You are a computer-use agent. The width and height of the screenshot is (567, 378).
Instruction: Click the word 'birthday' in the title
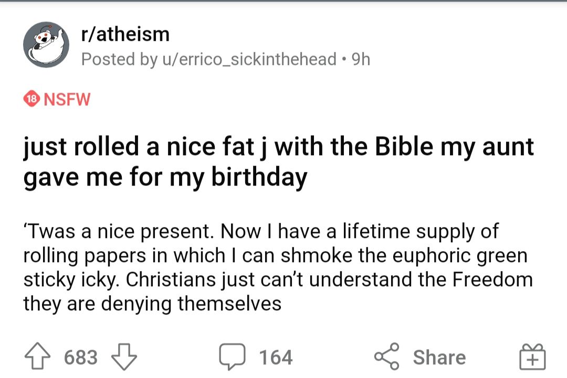[259, 177]
